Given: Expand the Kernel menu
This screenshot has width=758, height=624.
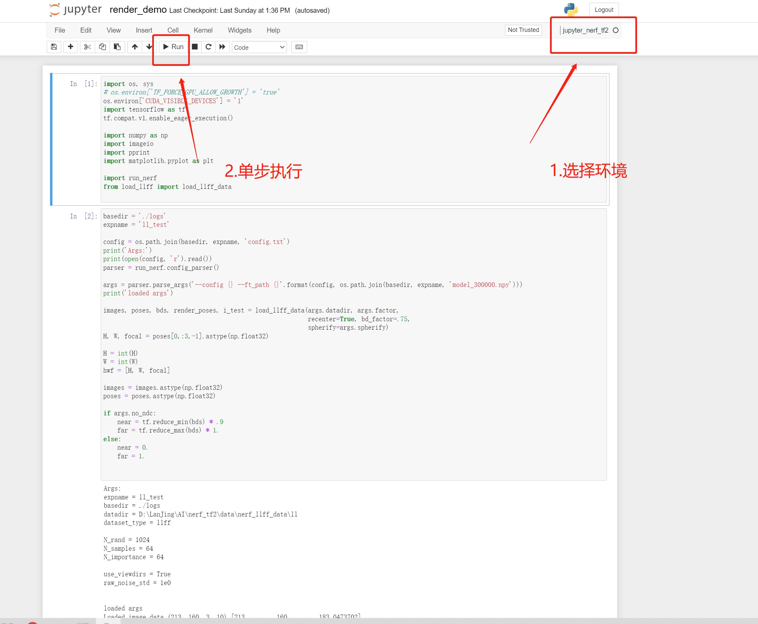Looking at the screenshot, I should coord(203,30).
